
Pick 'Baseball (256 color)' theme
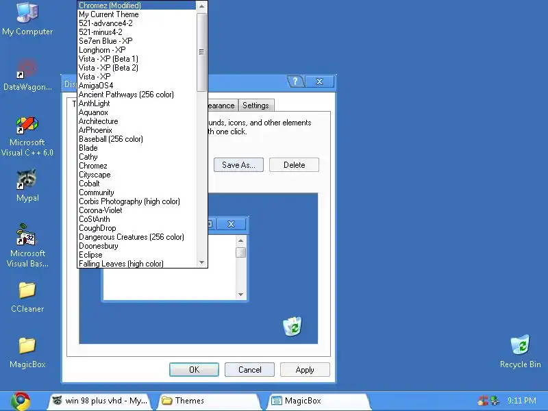(136, 139)
